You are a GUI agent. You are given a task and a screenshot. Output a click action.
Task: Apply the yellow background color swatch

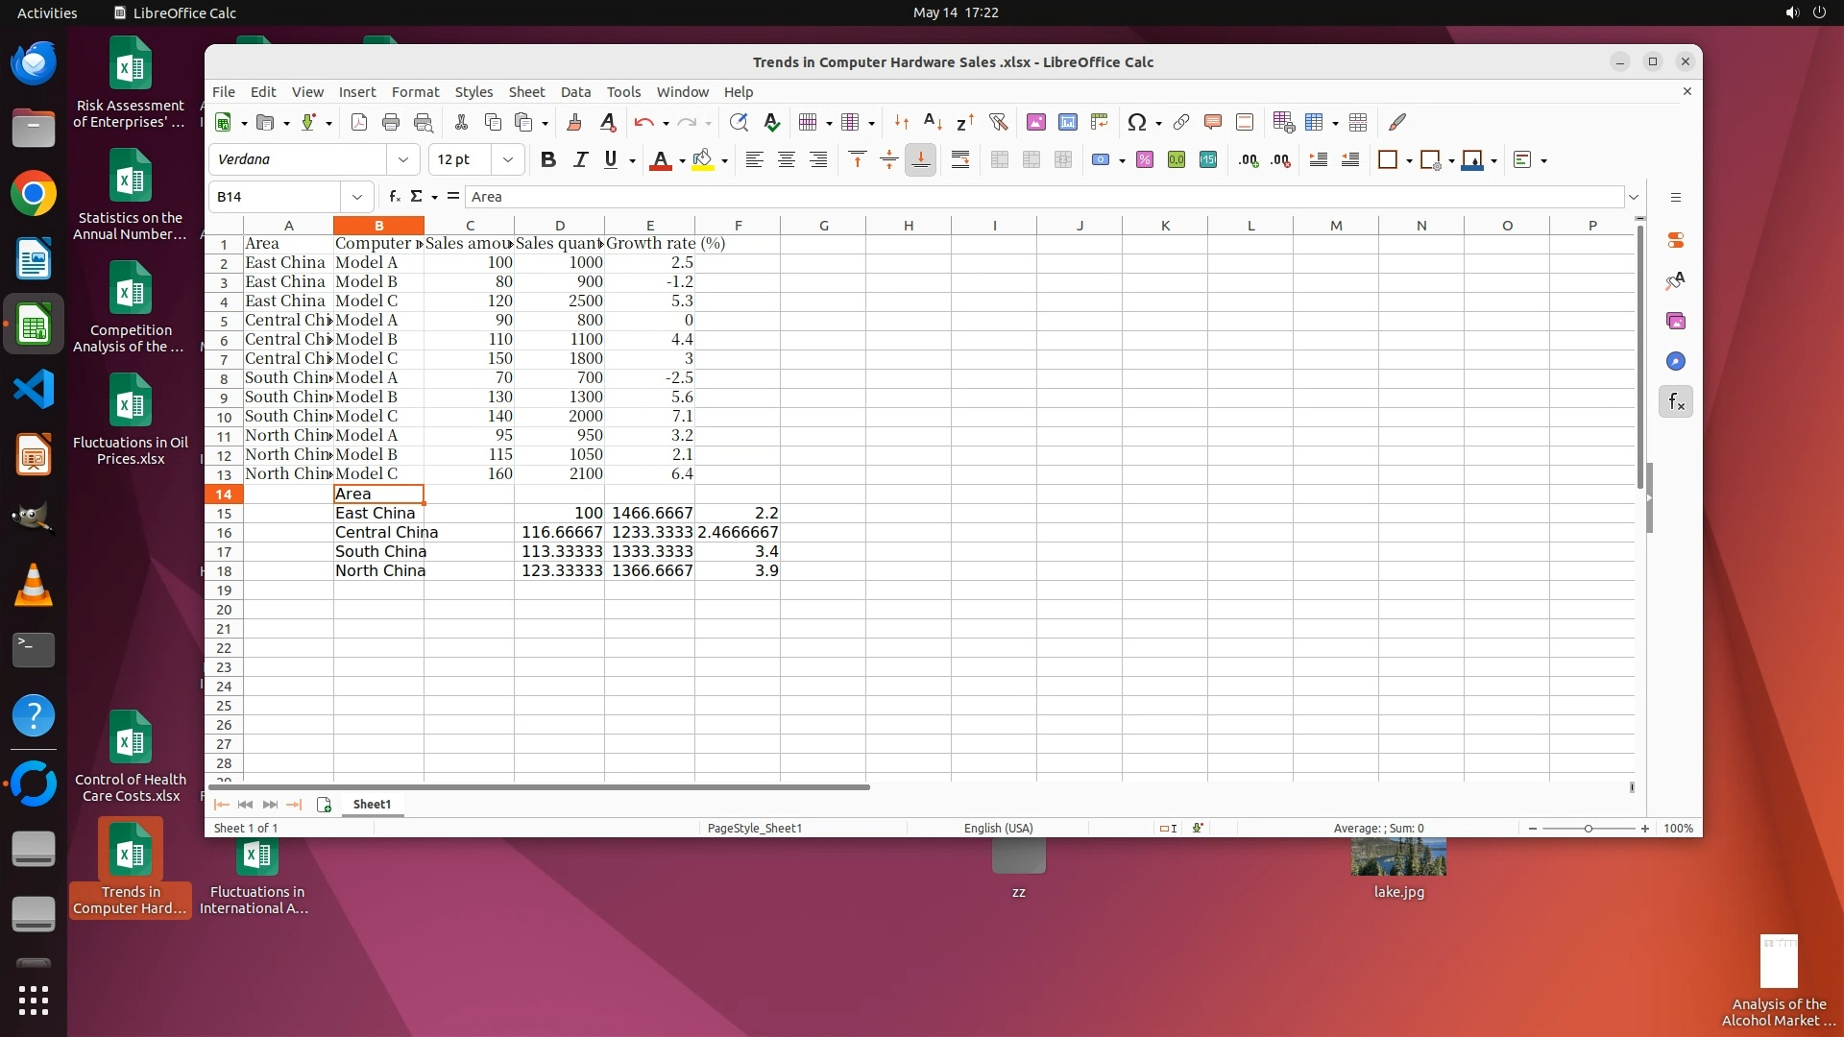(x=702, y=160)
